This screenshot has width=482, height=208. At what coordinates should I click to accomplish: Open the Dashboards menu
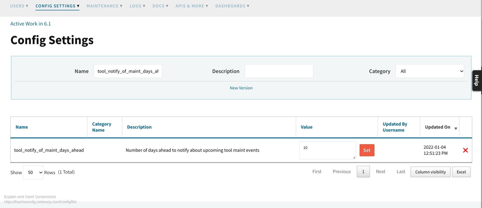point(232,6)
